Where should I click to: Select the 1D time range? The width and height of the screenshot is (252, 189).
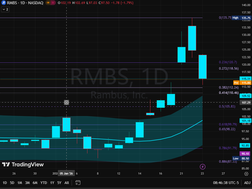pyautogui.click(x=5, y=183)
